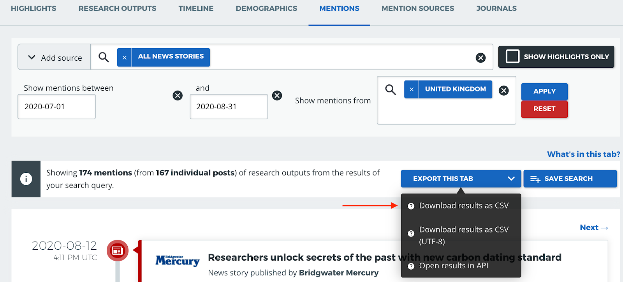Viewport: 623px width, 282px height.
Task: Select Download results as CSV option
Action: coord(463,206)
